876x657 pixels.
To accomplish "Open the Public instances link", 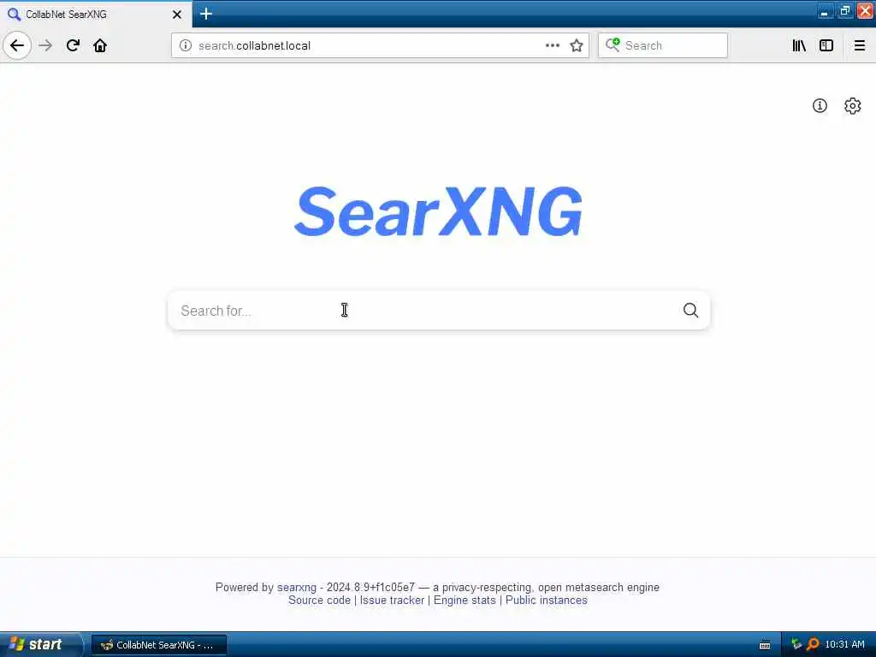I will point(547,600).
